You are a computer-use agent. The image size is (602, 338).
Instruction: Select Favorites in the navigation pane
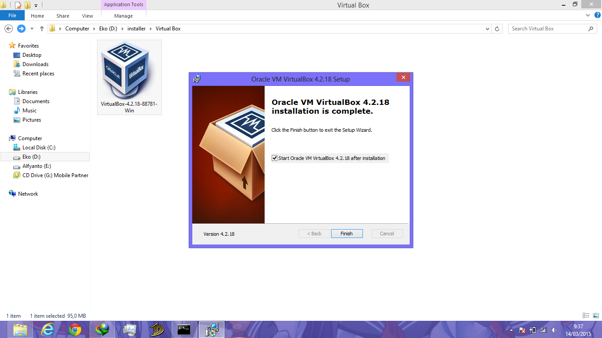[28, 46]
